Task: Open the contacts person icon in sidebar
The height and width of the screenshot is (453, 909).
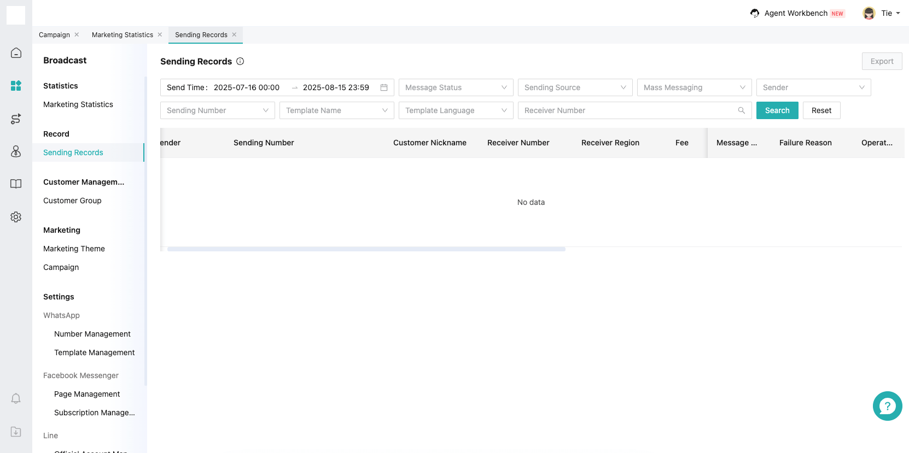Action: [x=16, y=151]
